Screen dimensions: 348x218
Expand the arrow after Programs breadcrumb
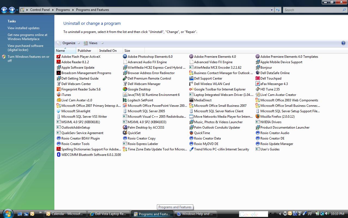coord(73,10)
